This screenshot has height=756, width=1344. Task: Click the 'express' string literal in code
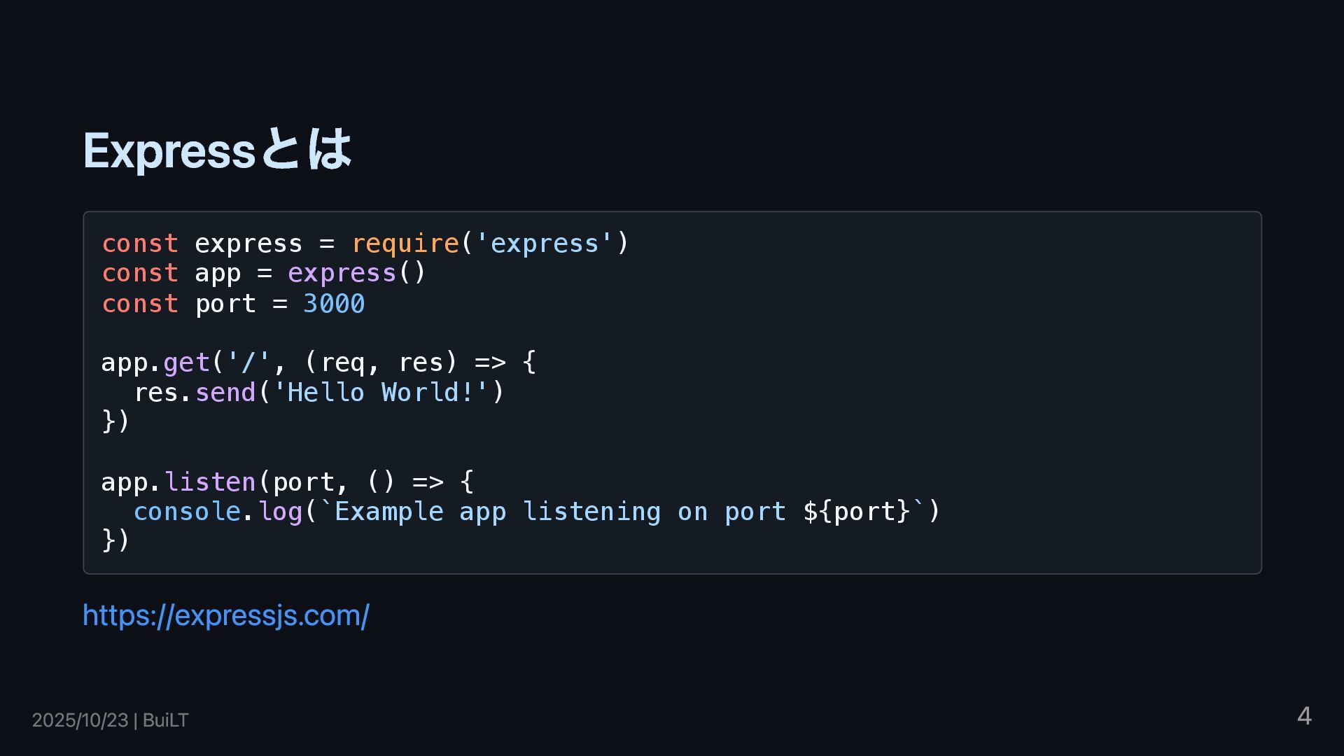544,244
